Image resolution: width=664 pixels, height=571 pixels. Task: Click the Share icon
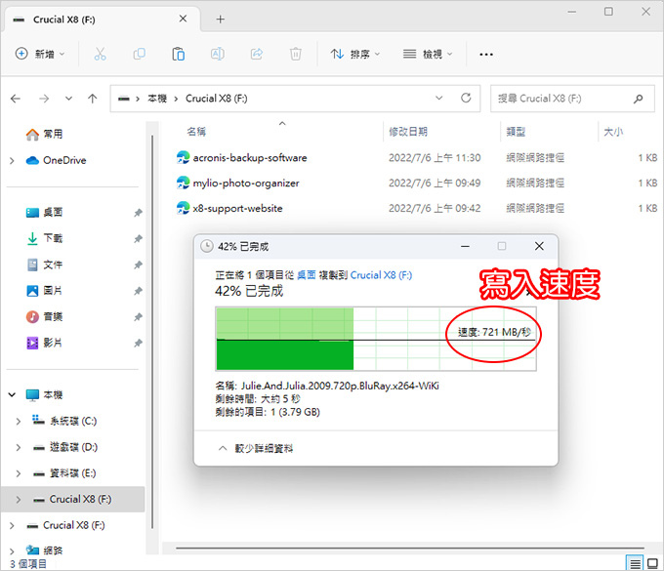point(257,55)
